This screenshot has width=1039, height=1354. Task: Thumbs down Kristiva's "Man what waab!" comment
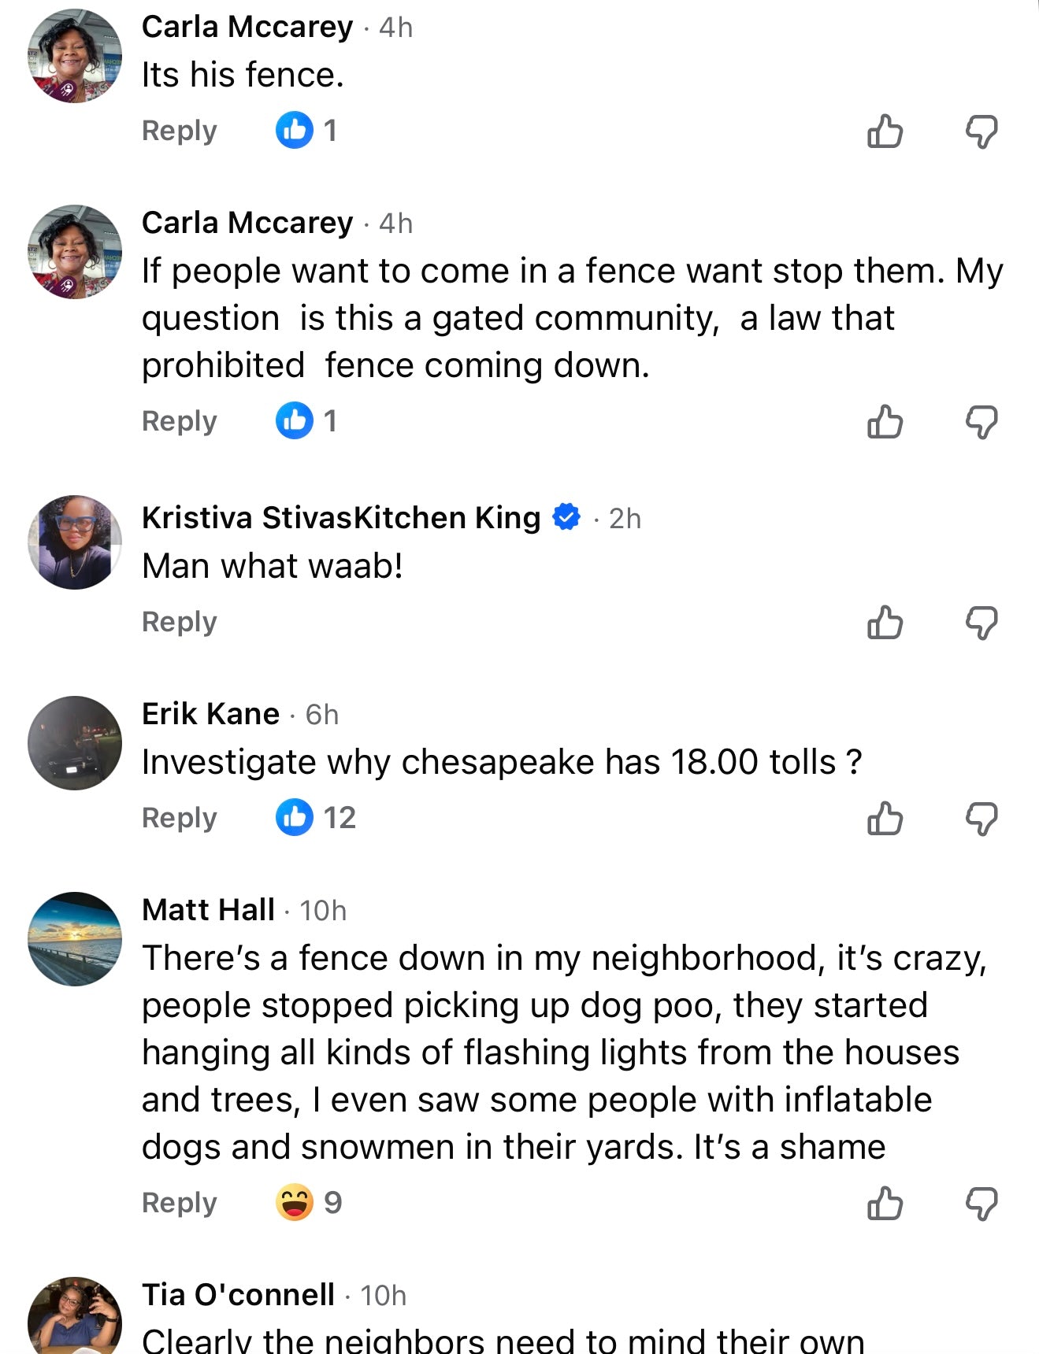click(x=981, y=623)
